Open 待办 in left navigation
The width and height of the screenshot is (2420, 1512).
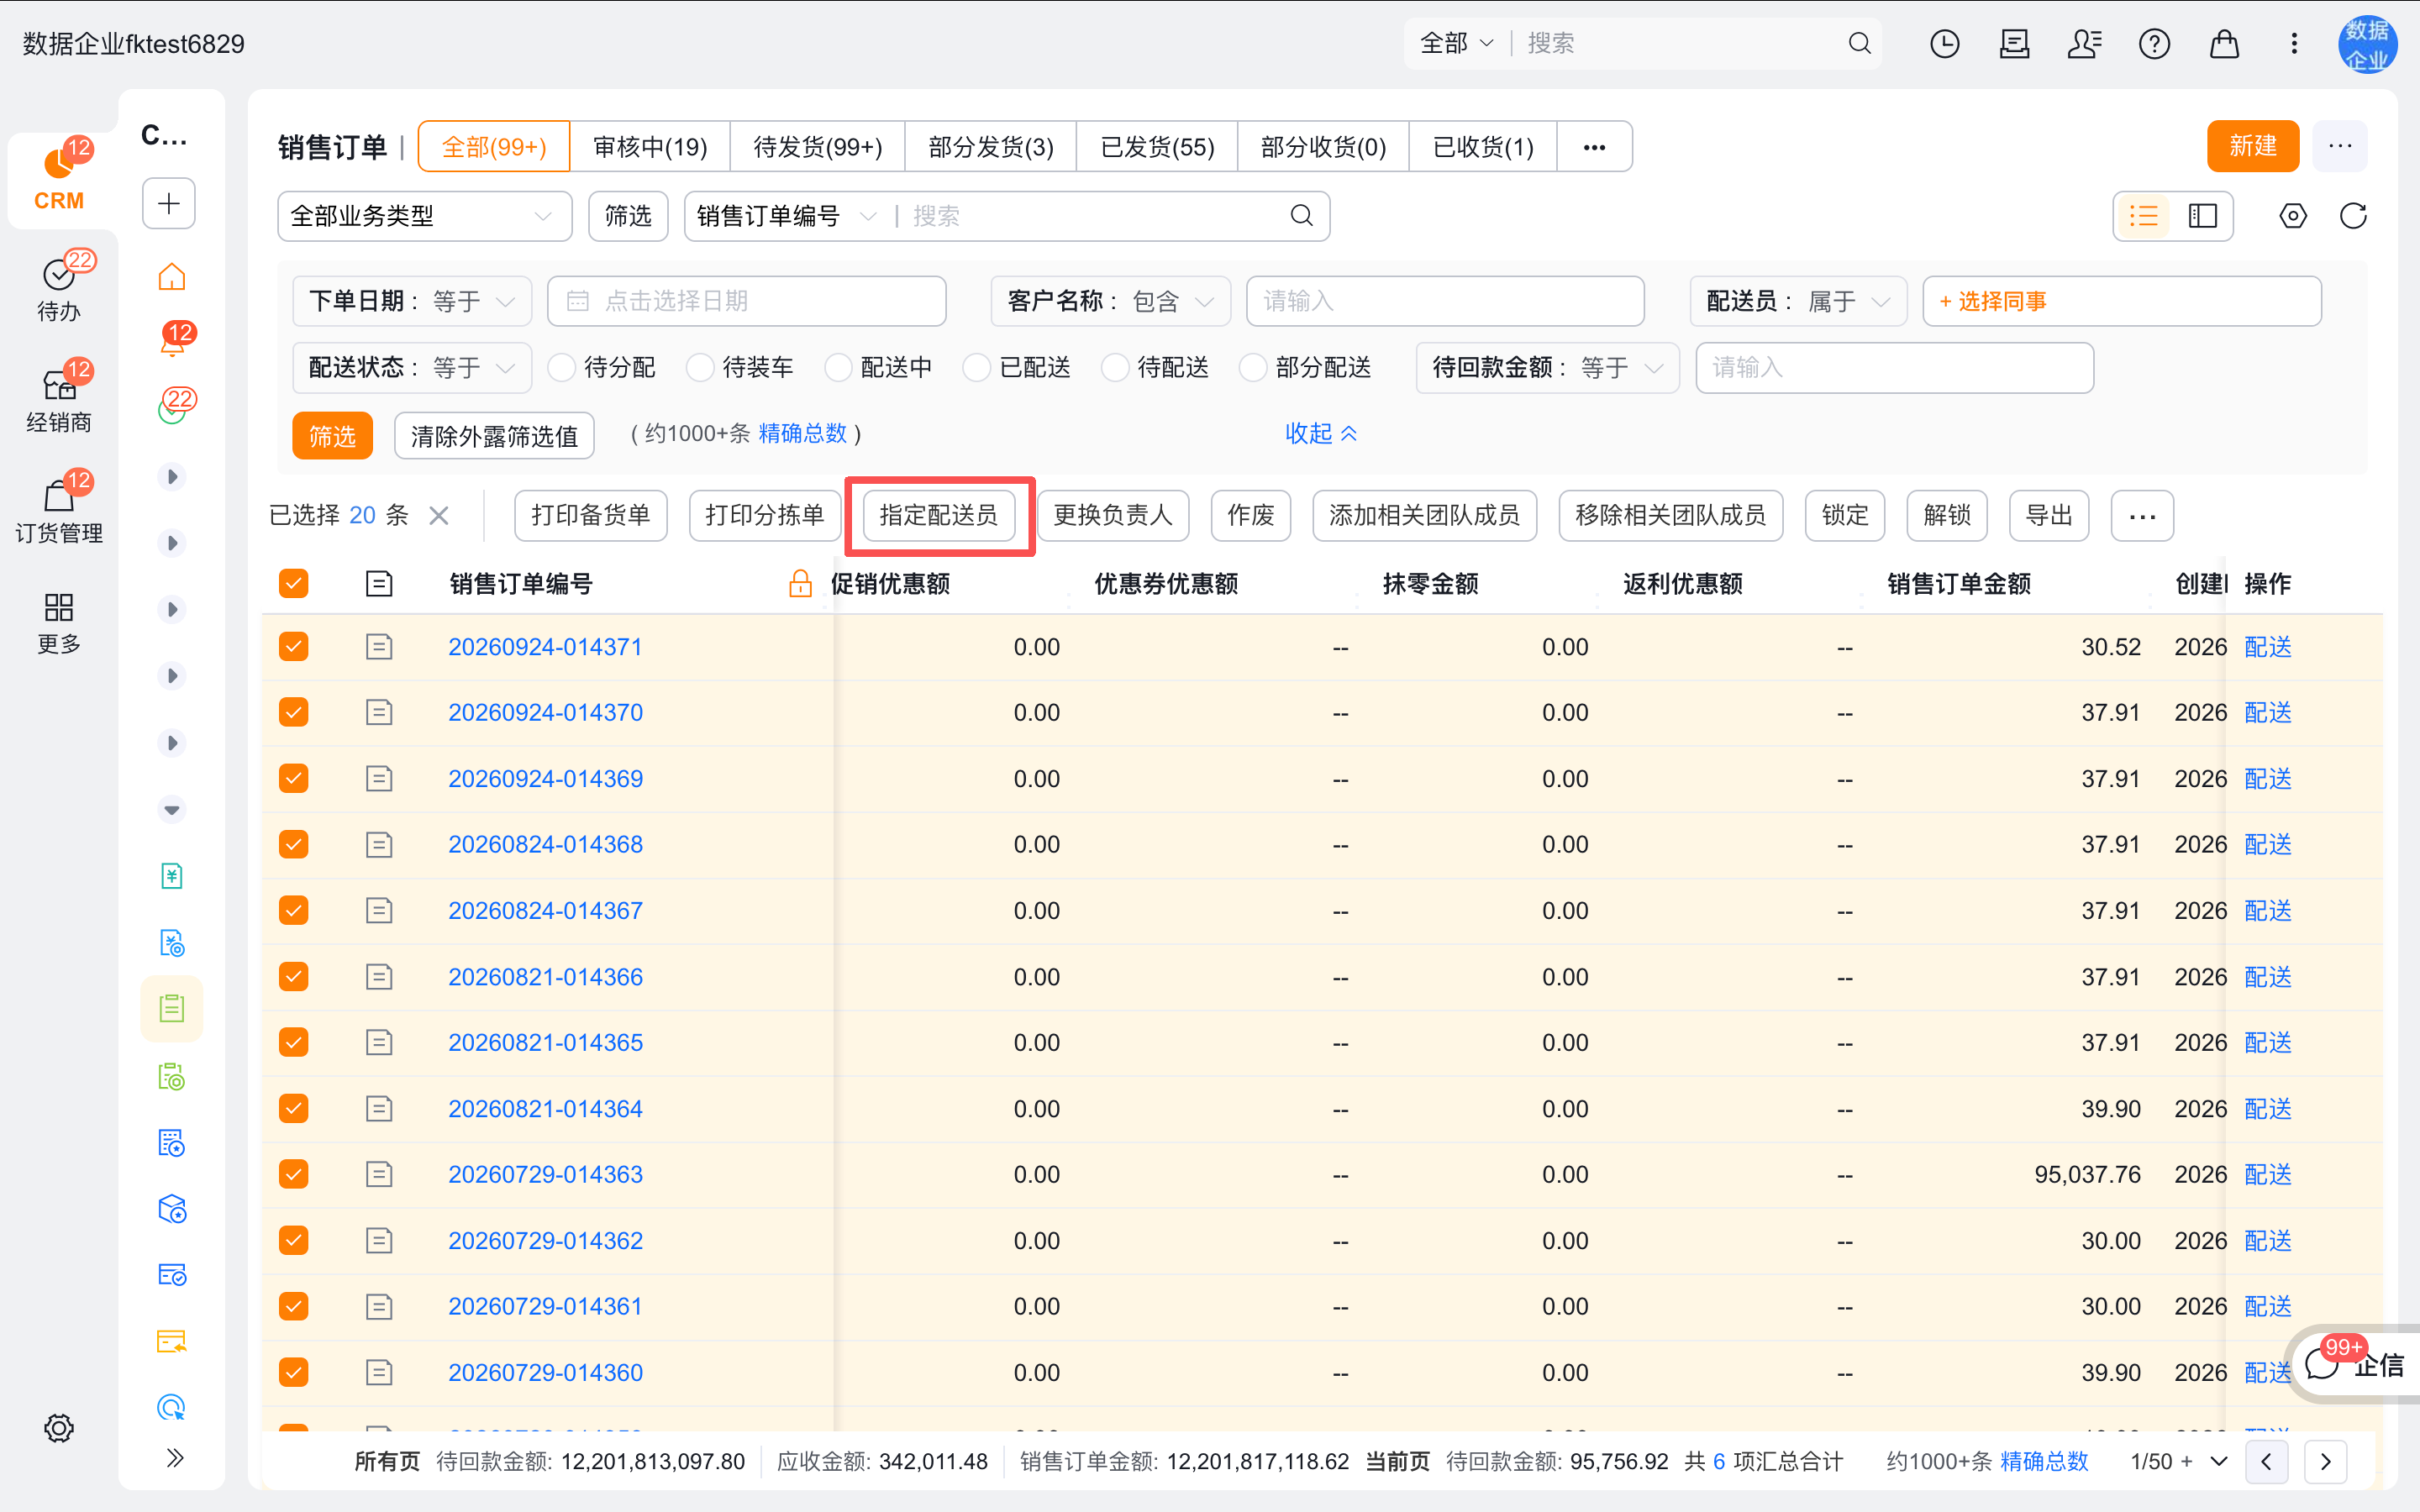(x=59, y=288)
